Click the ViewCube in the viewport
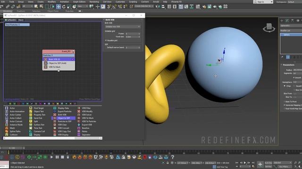 point(269,28)
